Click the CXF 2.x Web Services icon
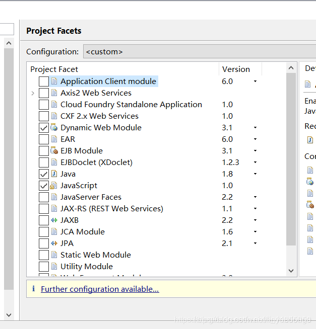 [54, 116]
